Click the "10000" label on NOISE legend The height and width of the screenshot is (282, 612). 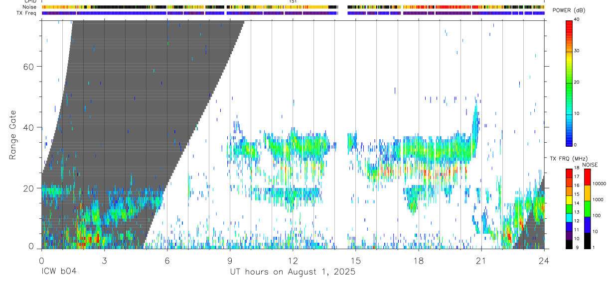pyautogui.click(x=600, y=184)
